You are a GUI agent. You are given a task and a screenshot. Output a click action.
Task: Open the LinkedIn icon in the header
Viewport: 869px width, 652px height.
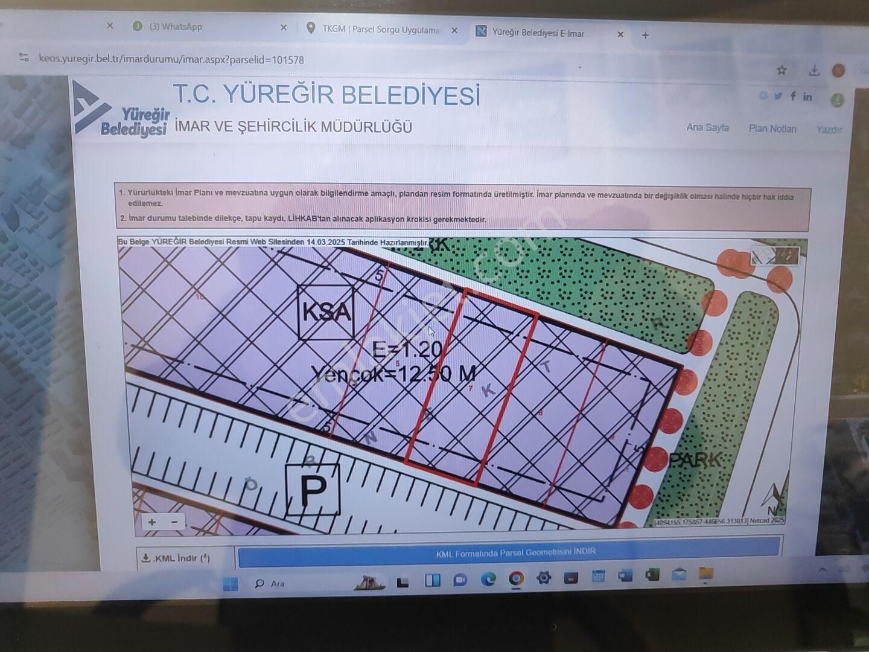coord(807,97)
